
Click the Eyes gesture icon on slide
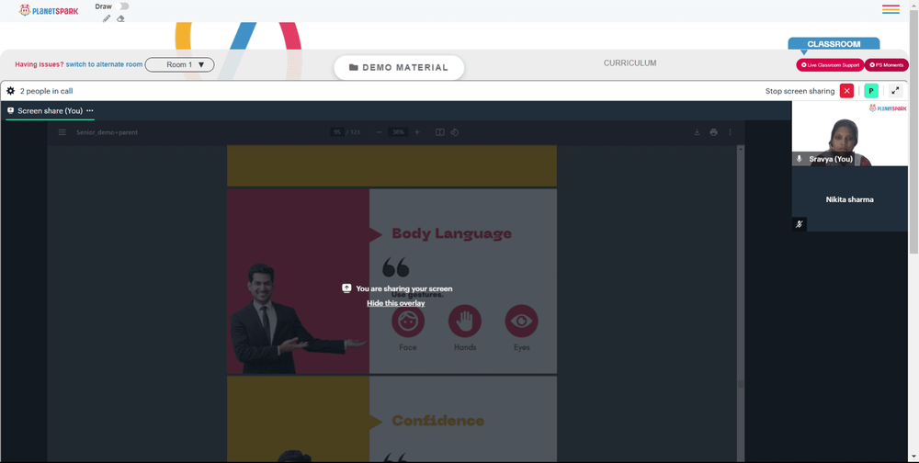tap(522, 322)
